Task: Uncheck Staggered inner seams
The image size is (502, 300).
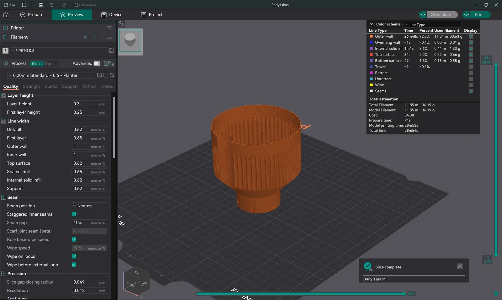Action: (74, 214)
